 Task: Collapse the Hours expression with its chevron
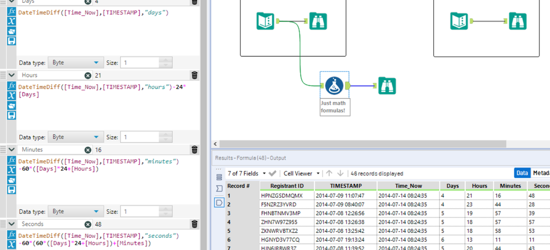[x=11, y=75]
